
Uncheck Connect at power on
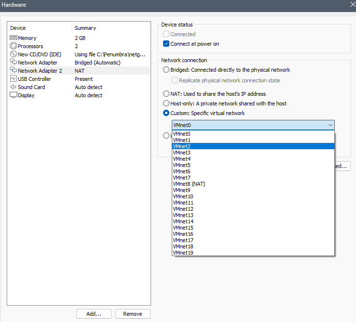[166, 44]
